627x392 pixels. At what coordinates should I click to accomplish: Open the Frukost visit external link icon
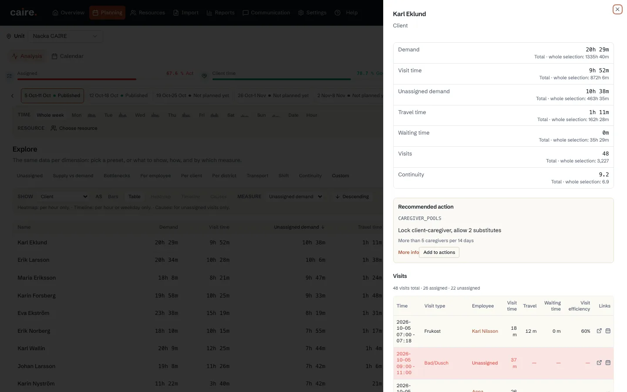599,331
